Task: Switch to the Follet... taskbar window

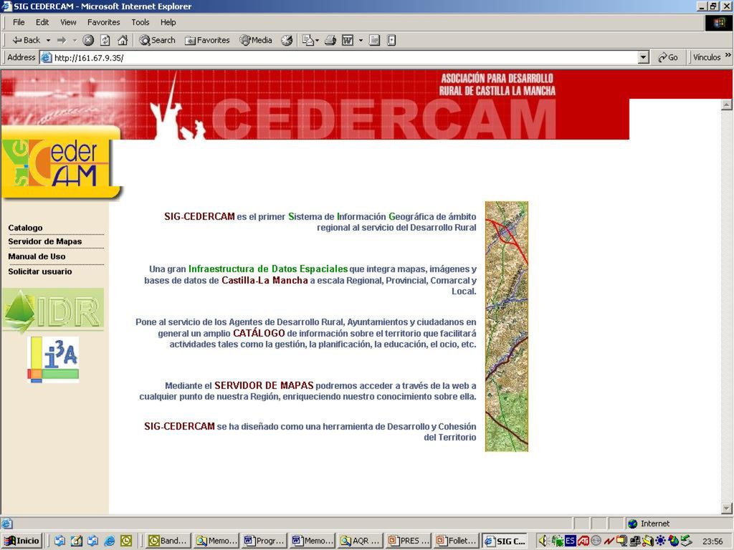Action: [x=455, y=541]
